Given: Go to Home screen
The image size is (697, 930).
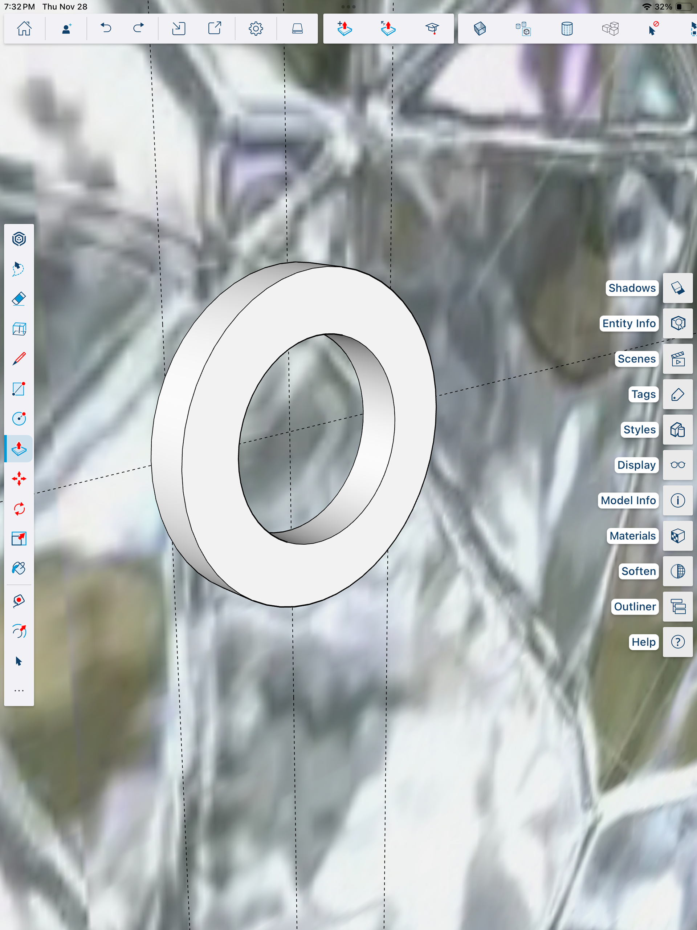Looking at the screenshot, I should (x=24, y=29).
